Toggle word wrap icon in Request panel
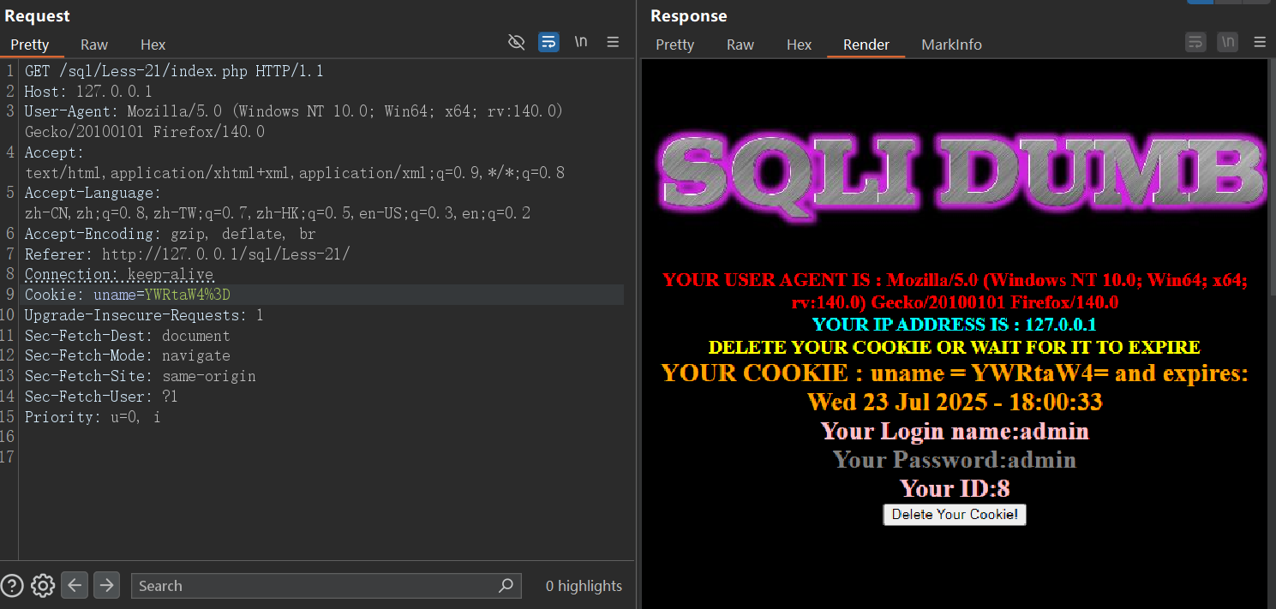The width and height of the screenshot is (1276, 609). click(x=548, y=42)
